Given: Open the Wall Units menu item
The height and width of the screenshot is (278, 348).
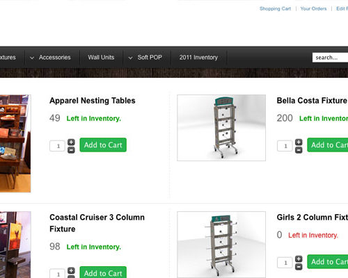Looking at the screenshot, I should [x=101, y=57].
